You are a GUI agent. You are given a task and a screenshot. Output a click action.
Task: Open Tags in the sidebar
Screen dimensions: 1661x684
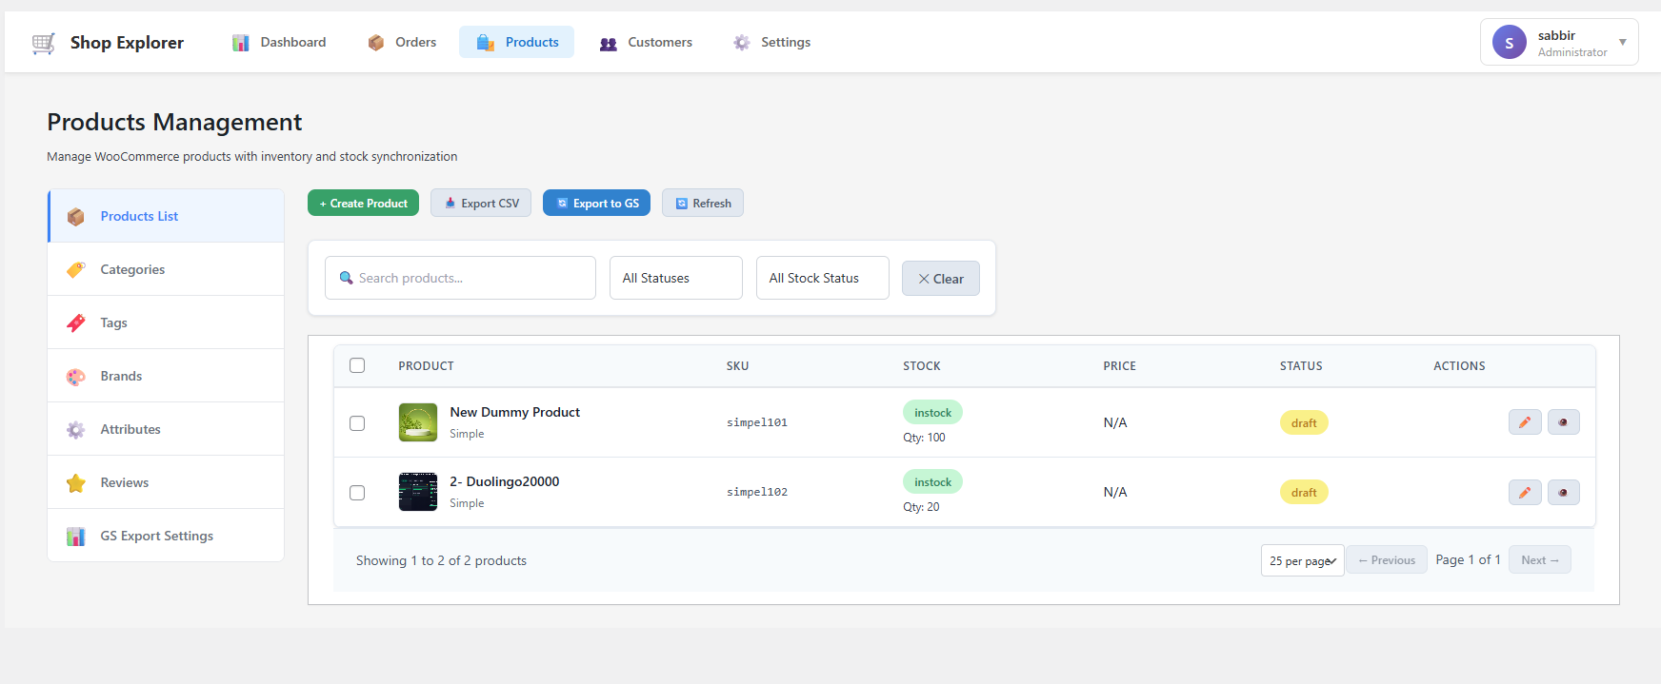[113, 323]
